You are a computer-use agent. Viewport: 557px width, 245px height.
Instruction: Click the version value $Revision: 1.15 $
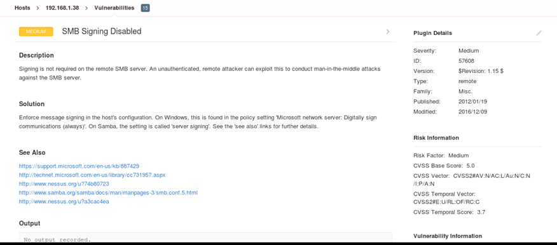[x=481, y=71]
